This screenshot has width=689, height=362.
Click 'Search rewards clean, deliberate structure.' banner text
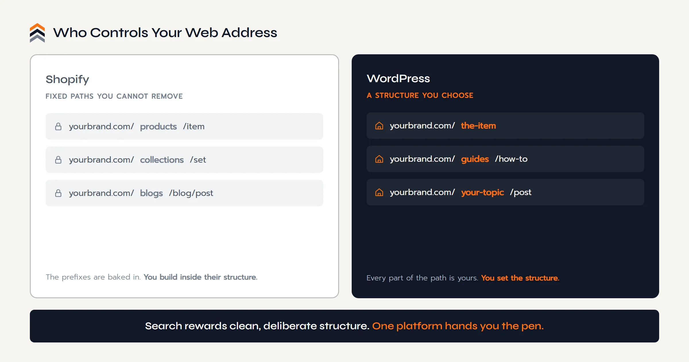pos(257,326)
